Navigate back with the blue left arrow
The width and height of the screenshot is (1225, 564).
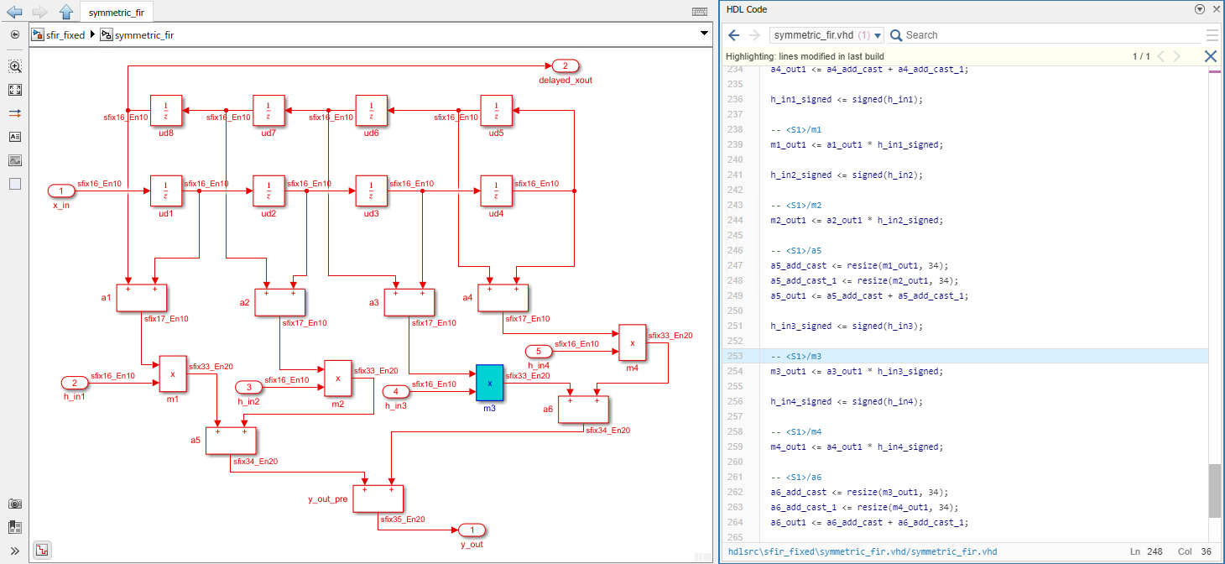(14, 12)
